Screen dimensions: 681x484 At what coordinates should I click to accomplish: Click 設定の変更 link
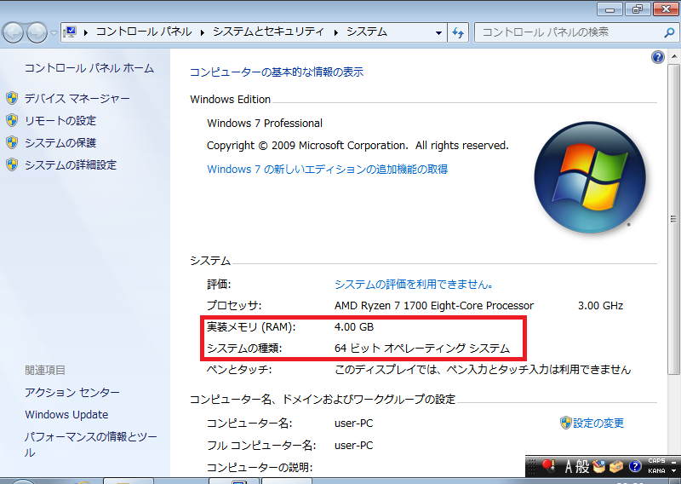pyautogui.click(x=598, y=423)
